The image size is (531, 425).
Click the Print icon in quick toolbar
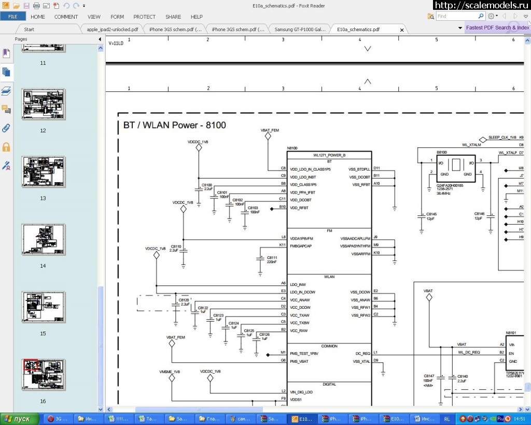click(36, 6)
